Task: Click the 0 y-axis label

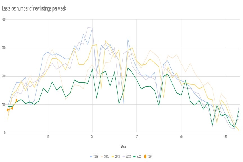Action: [x=5, y=133]
